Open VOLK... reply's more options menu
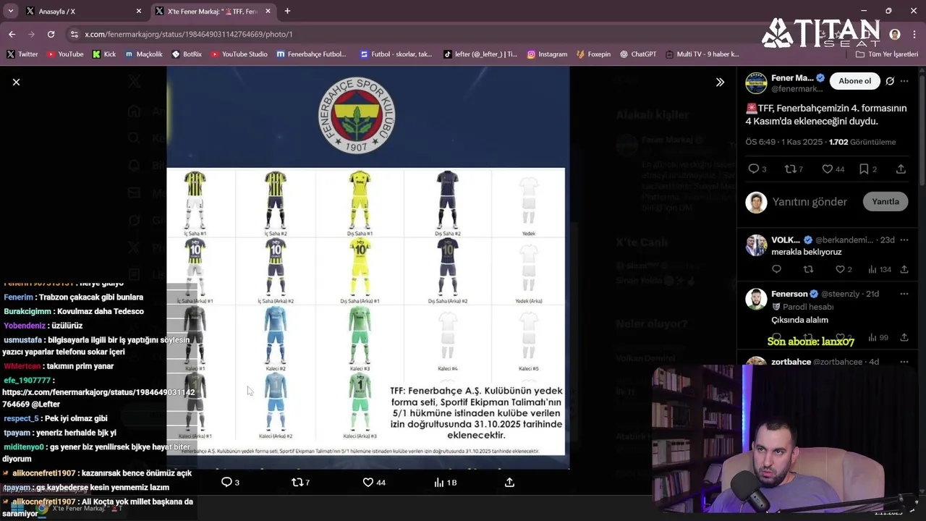 (x=904, y=240)
